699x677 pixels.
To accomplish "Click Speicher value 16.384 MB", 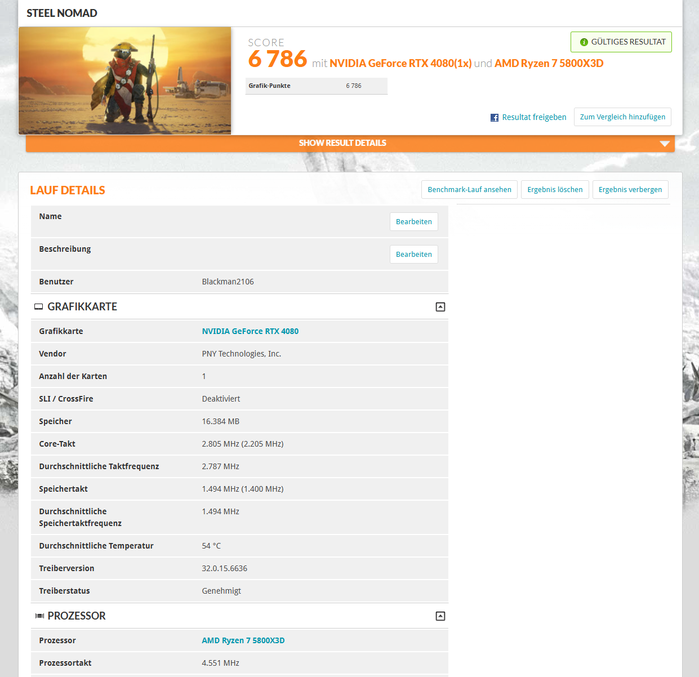I will (x=221, y=421).
